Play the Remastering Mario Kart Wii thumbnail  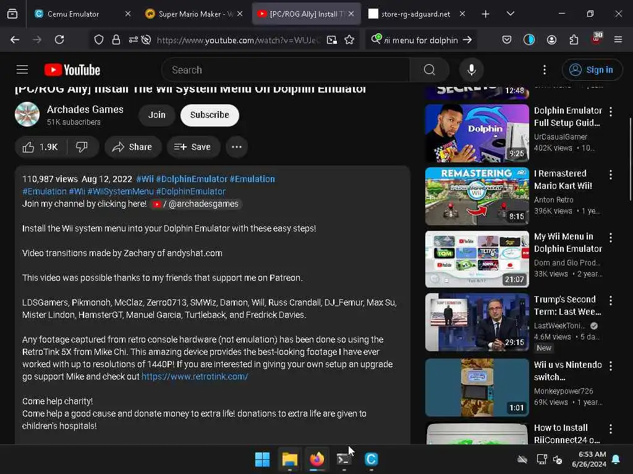coord(477,196)
